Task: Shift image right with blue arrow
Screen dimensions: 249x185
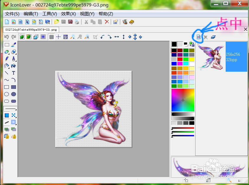Action: [140, 37]
